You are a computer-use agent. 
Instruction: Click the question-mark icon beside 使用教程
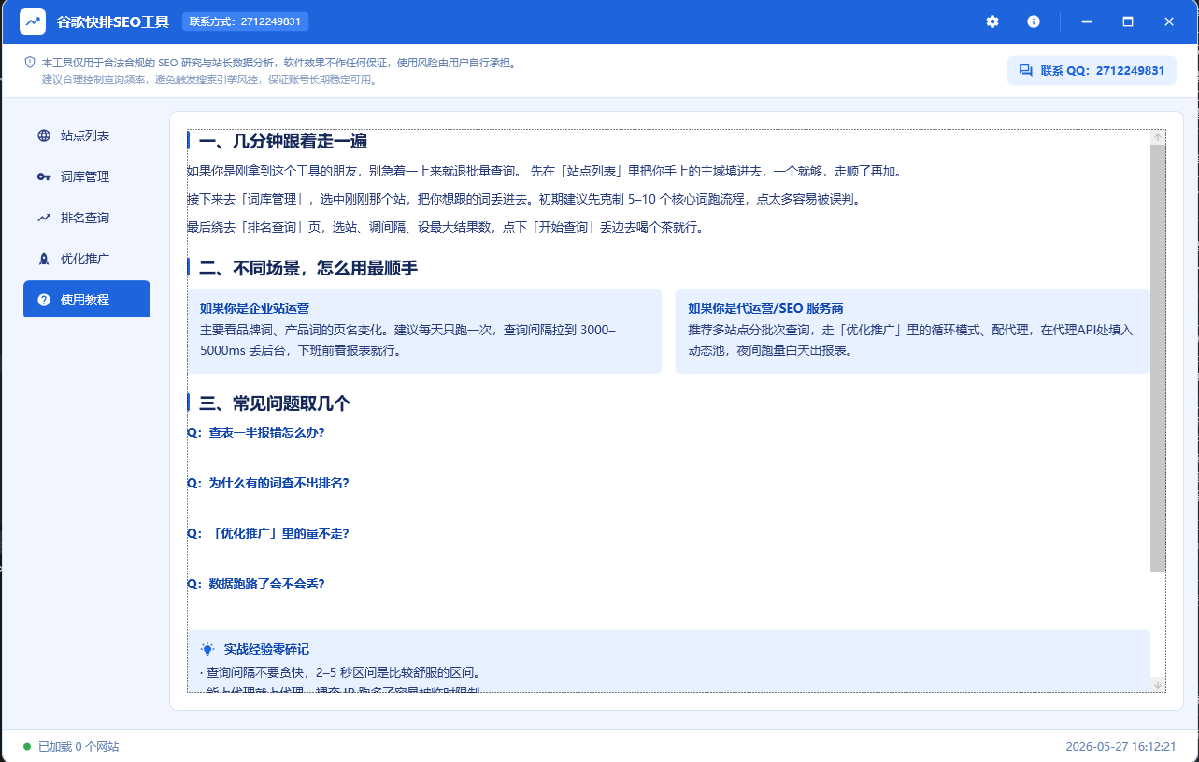click(44, 300)
